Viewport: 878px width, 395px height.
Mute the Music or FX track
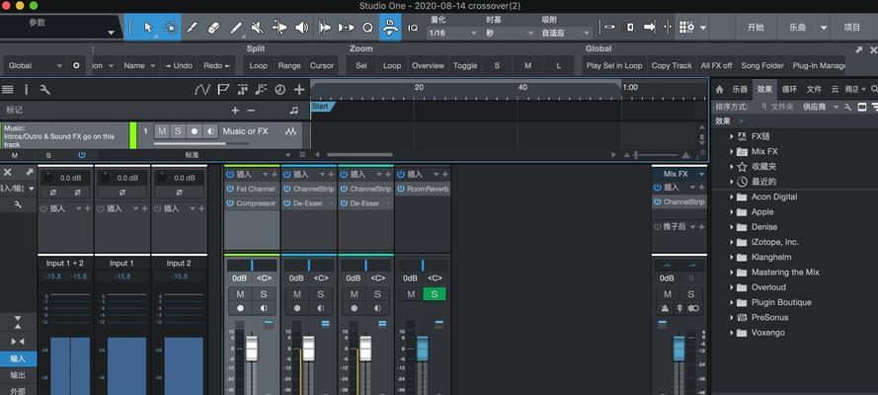click(162, 131)
